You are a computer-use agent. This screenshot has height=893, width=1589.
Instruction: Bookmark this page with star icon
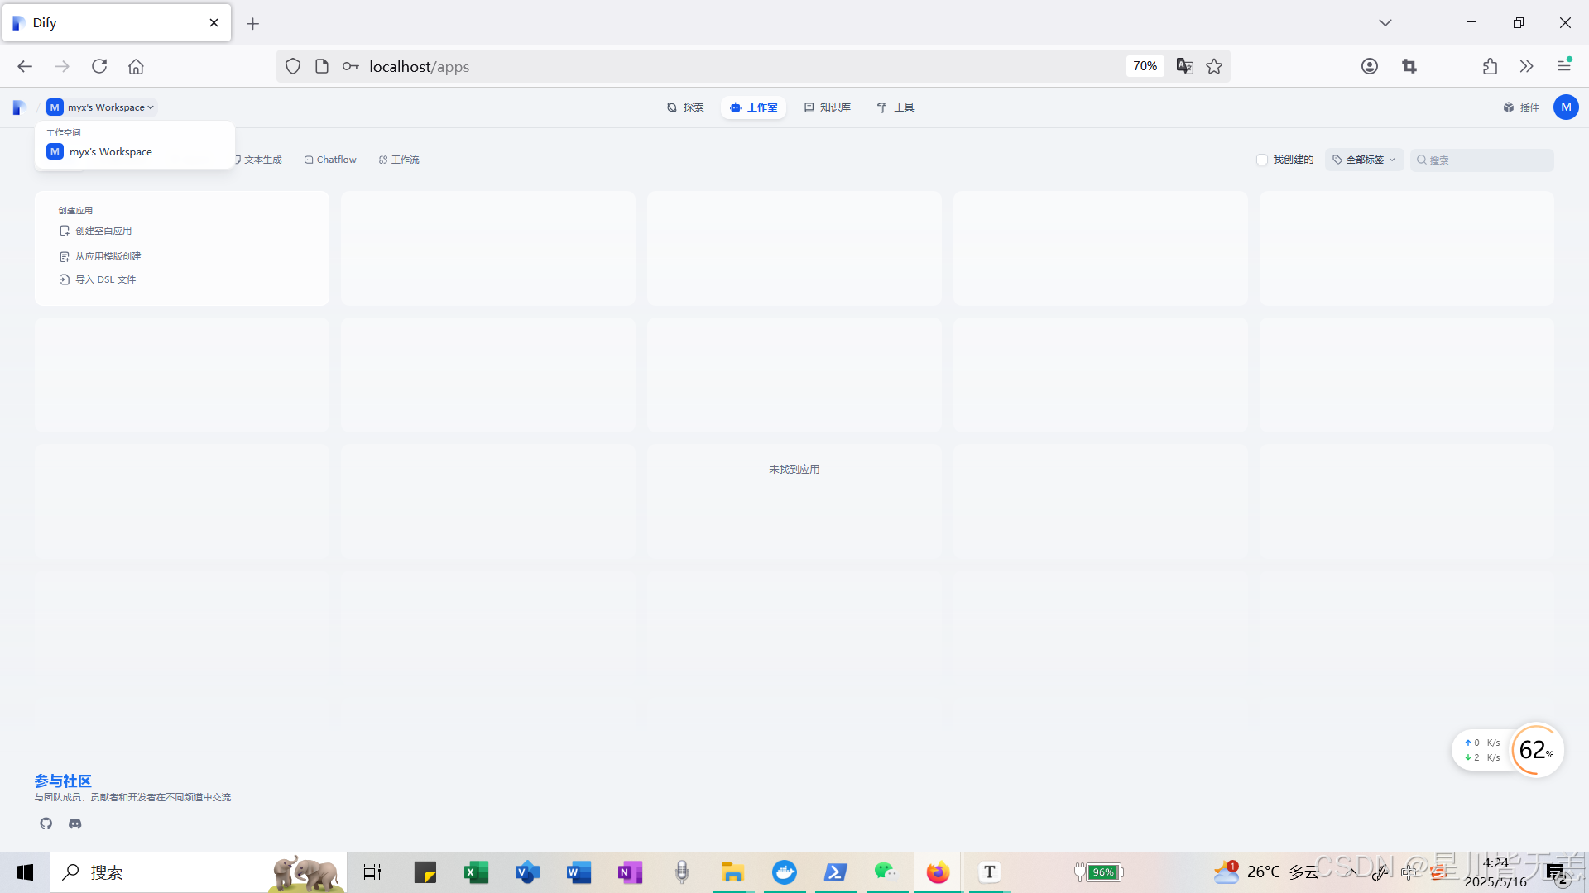pos(1214,66)
